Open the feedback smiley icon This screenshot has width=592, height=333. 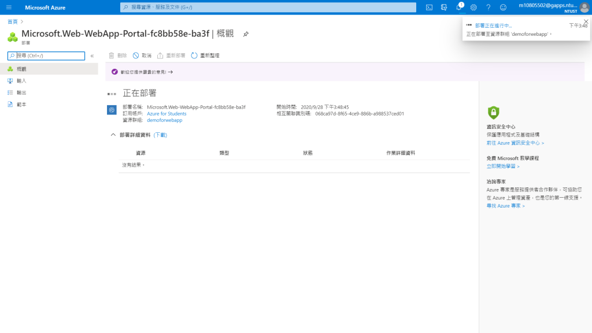point(503,7)
